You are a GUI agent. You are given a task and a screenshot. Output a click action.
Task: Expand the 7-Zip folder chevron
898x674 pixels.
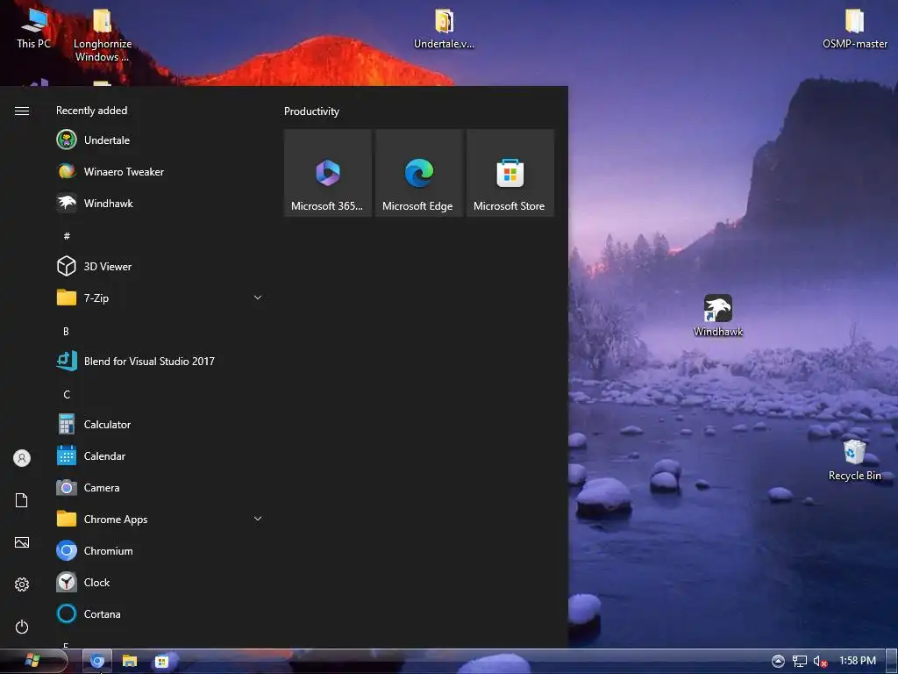pyautogui.click(x=258, y=298)
